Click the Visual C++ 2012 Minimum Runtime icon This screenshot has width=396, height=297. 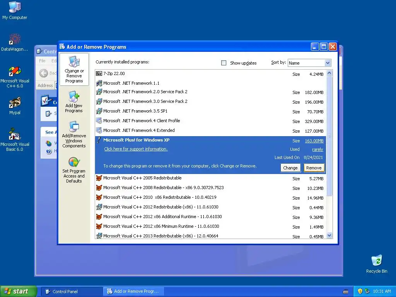99,226
